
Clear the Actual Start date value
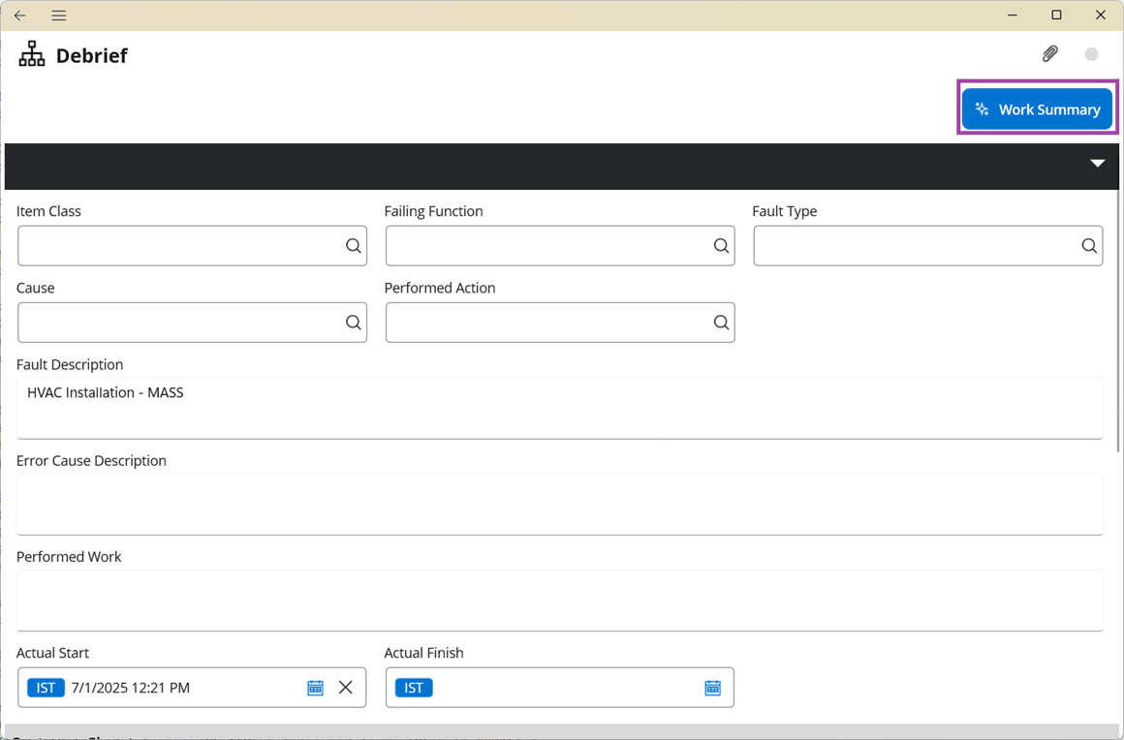[x=346, y=688]
